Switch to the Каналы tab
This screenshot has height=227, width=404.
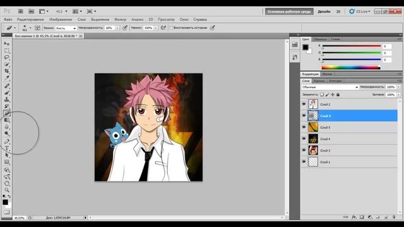[319, 81]
